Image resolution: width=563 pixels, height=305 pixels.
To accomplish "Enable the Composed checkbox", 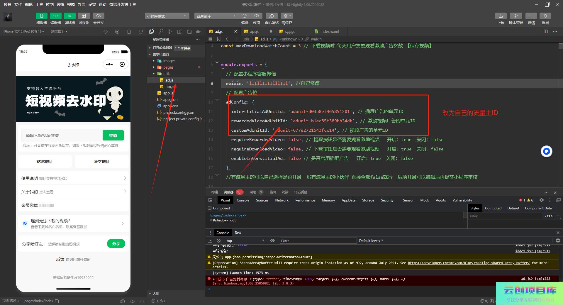I will point(210,208).
